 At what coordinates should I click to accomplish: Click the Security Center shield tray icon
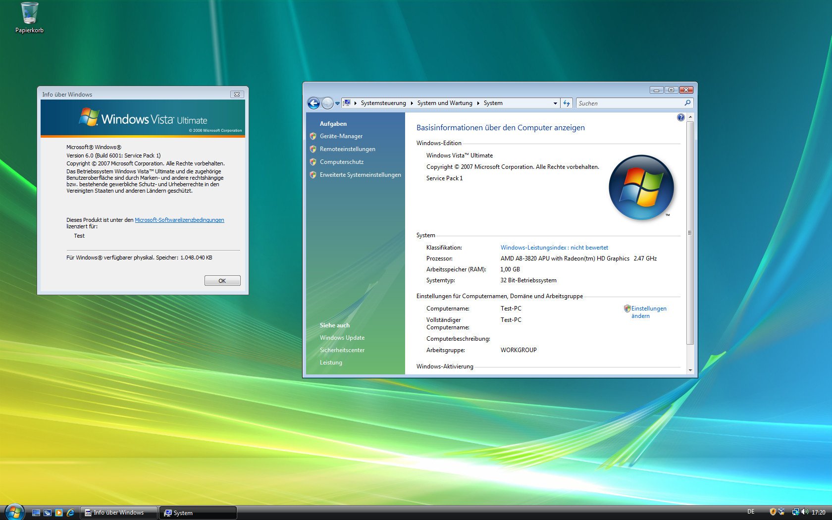773,512
